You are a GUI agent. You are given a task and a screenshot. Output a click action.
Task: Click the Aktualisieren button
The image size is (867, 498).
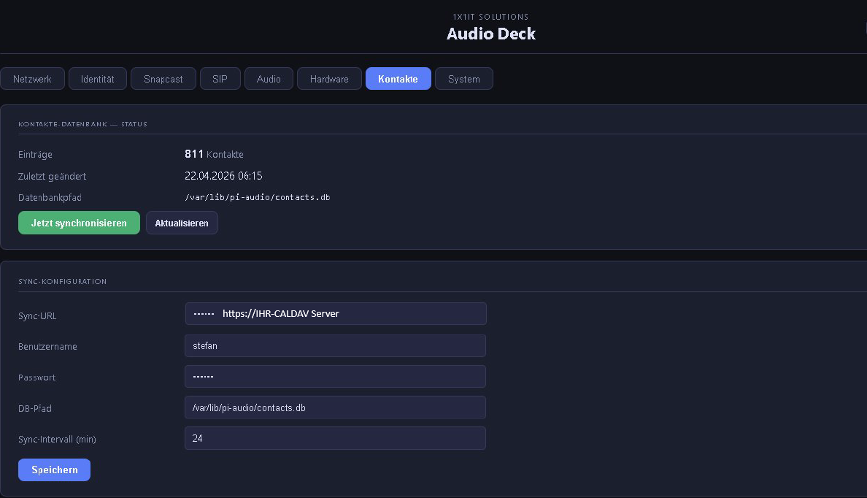182,223
